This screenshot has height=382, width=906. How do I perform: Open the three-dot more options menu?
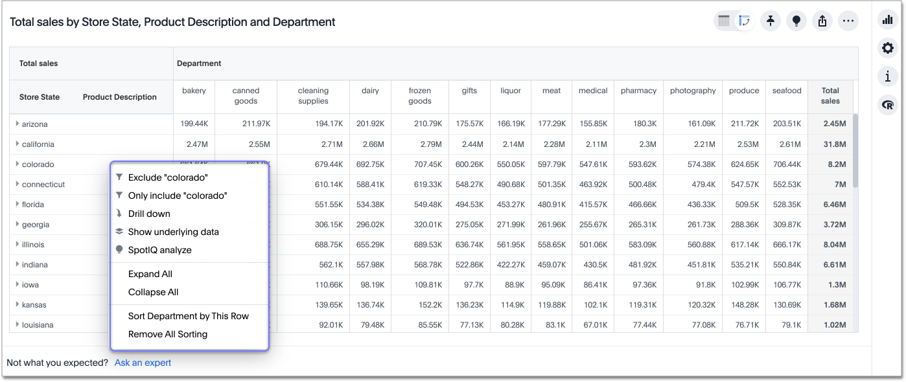point(848,21)
